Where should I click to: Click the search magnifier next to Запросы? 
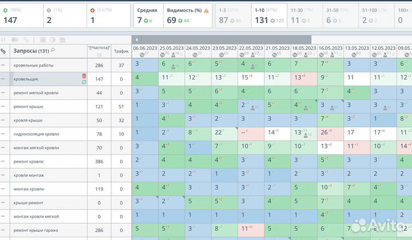click(x=53, y=50)
